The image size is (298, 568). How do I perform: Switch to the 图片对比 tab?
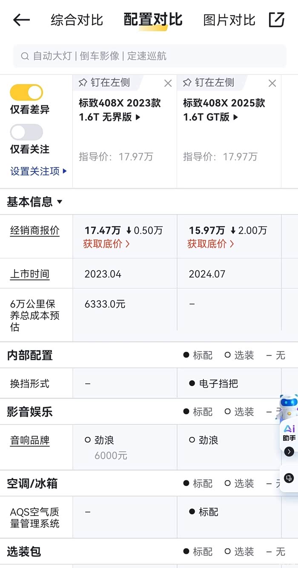point(229,20)
